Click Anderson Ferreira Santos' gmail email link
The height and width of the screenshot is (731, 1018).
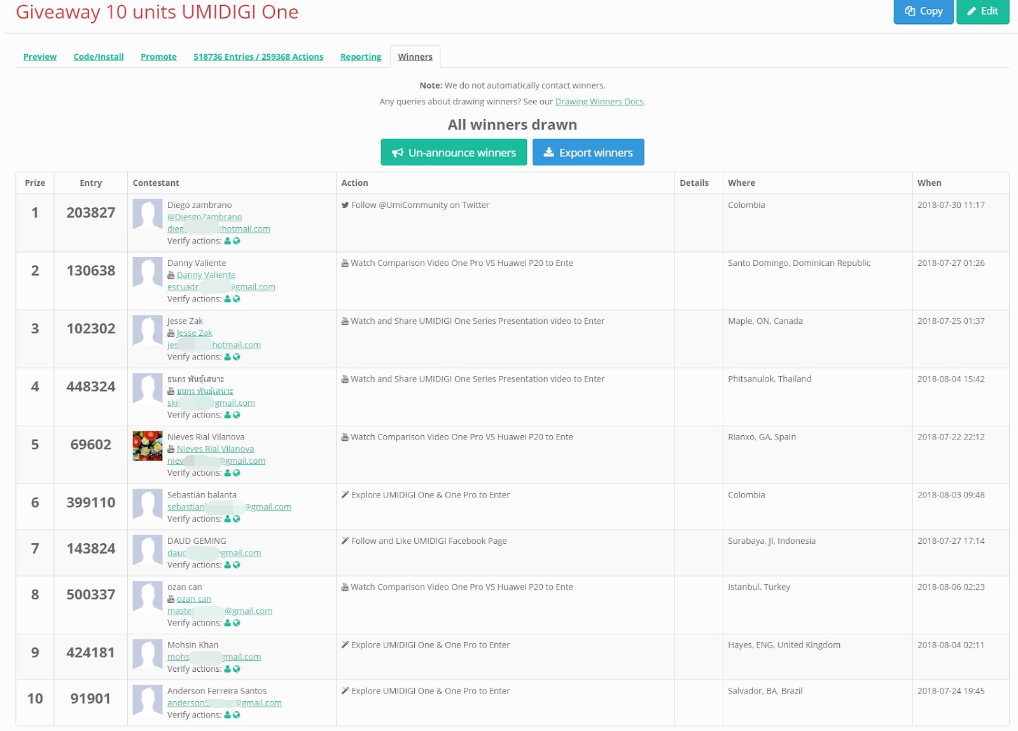pyautogui.click(x=225, y=703)
